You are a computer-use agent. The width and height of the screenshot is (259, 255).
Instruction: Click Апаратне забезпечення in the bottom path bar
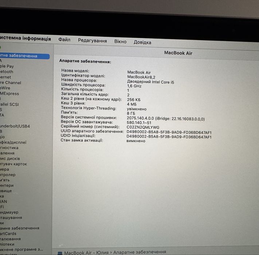tap(140, 252)
